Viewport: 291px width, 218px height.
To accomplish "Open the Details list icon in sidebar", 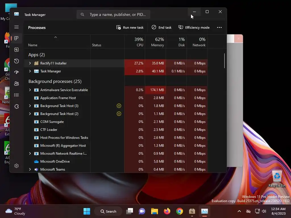I will point(16,95).
